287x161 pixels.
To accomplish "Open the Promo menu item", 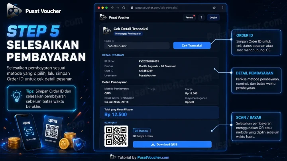I will pyautogui.click(x=189, y=17).
